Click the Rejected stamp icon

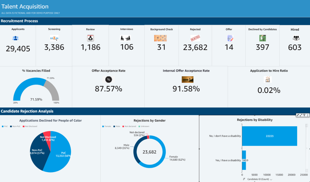coord(195,38)
